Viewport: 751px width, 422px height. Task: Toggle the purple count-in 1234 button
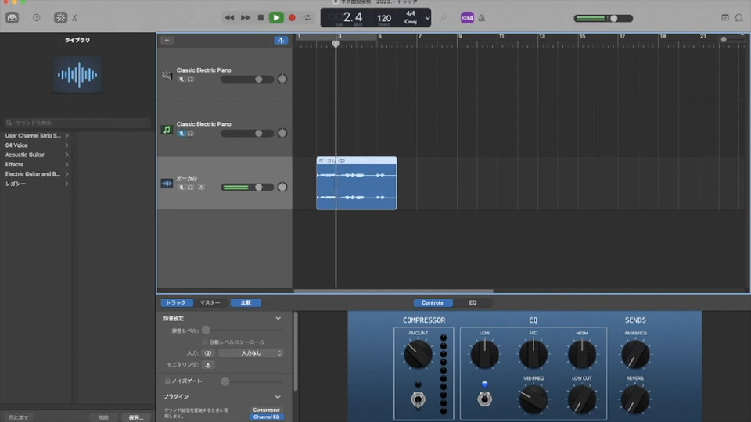[467, 17]
